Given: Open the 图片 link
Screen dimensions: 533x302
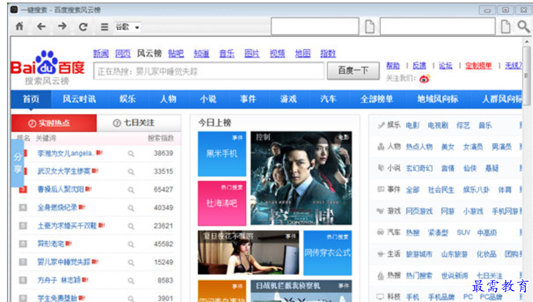Looking at the screenshot, I should (x=252, y=53).
